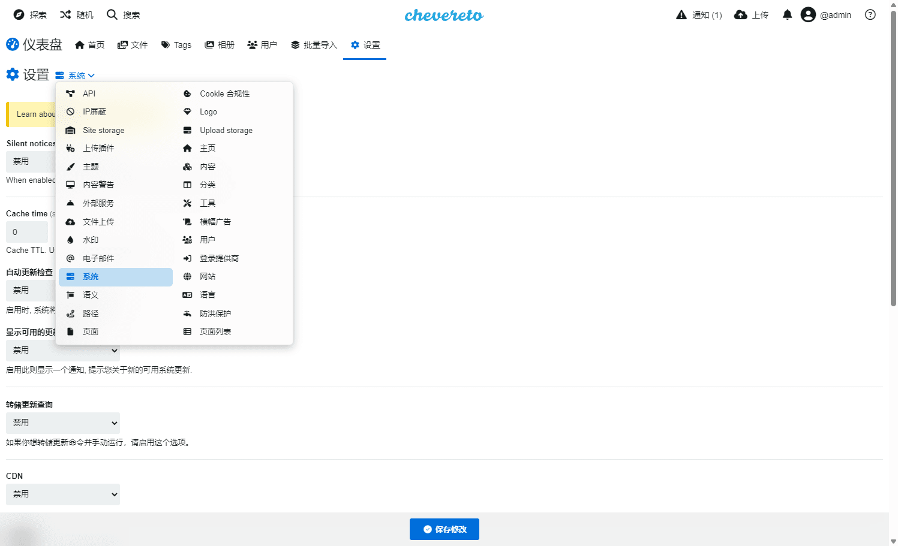
Task: Click the 网站 globe icon
Action: 187,276
